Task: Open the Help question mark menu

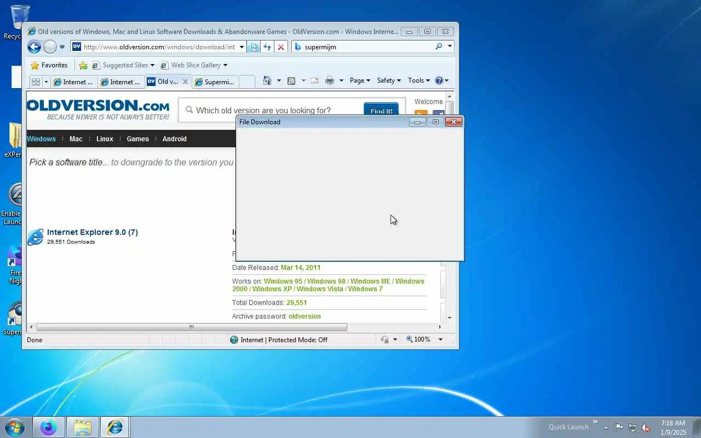Action: pyautogui.click(x=441, y=80)
